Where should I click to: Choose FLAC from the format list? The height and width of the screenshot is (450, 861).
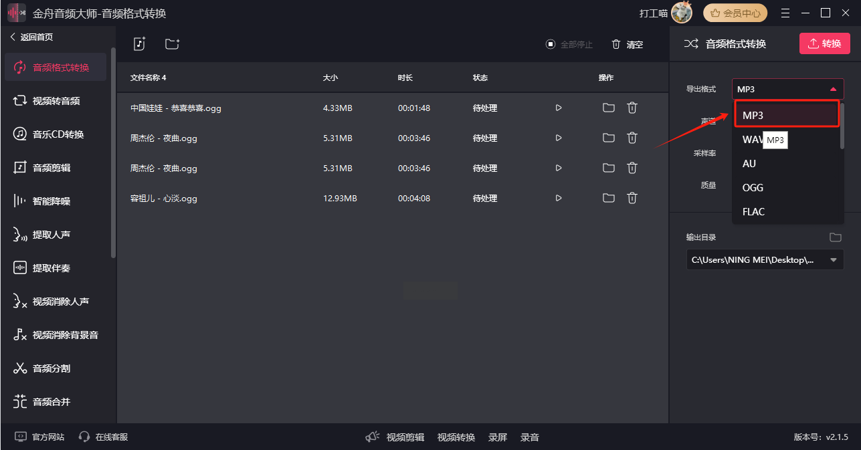click(787, 211)
